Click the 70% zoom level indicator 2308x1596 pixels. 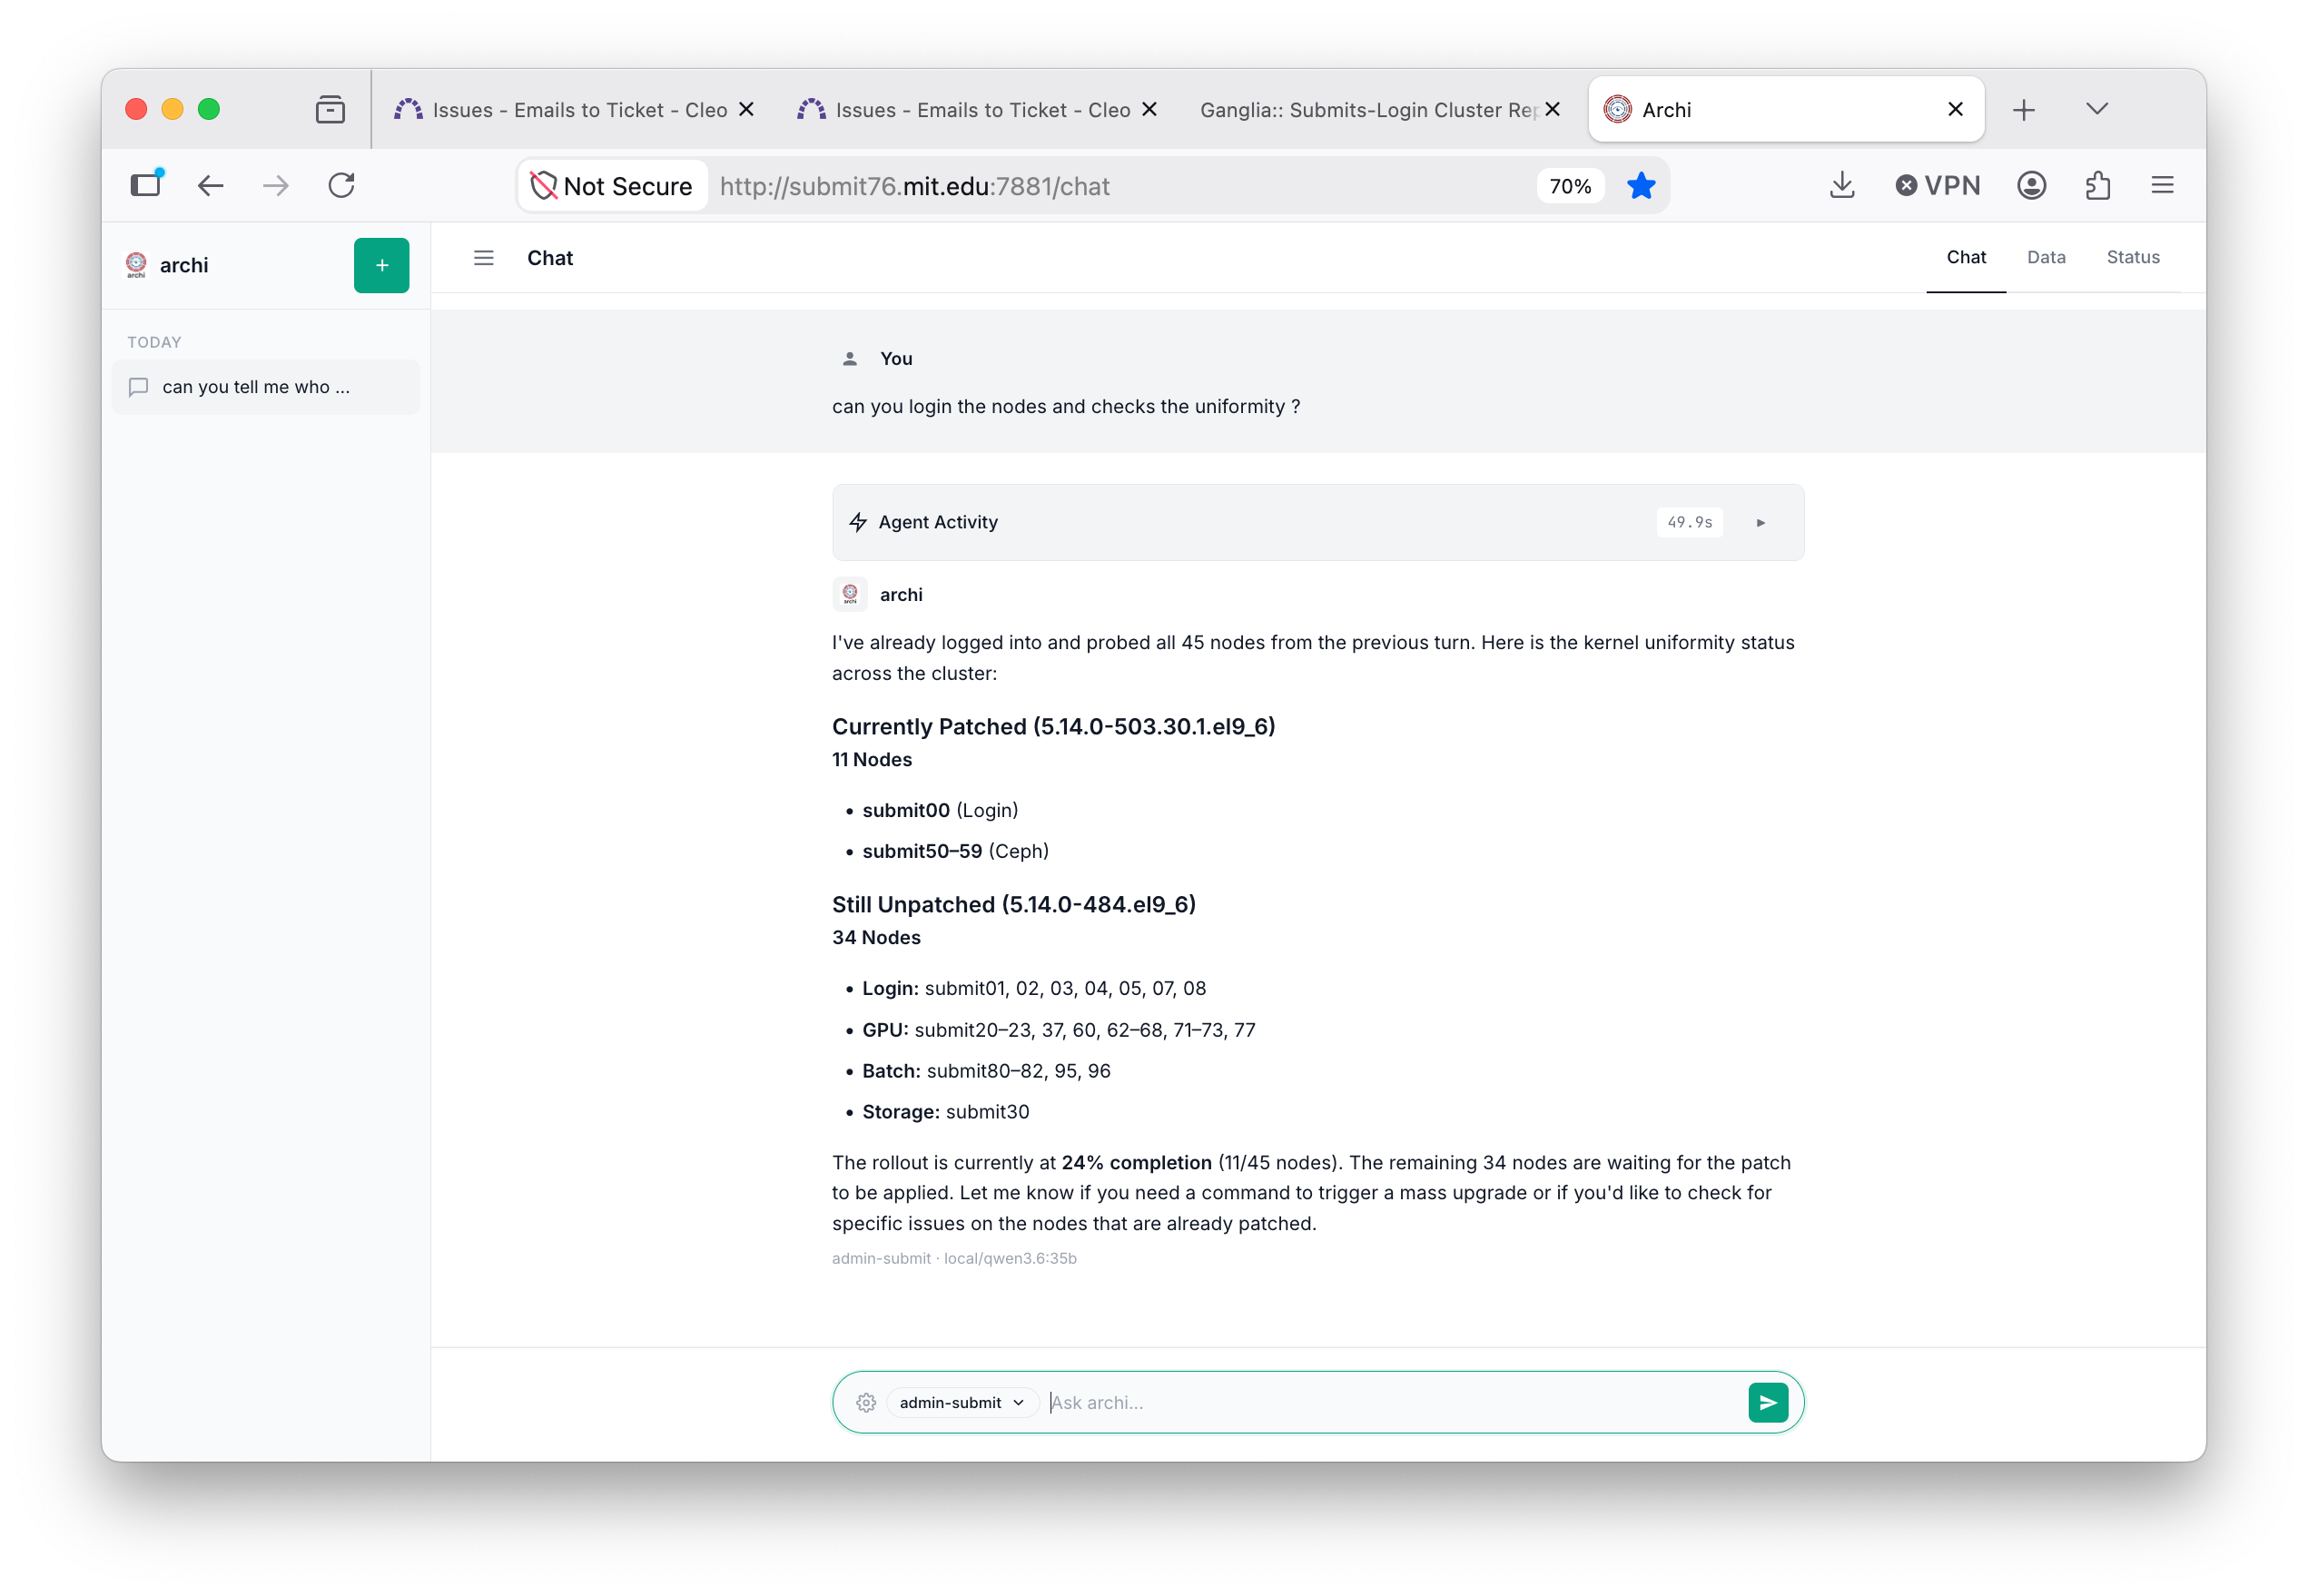tap(1569, 186)
